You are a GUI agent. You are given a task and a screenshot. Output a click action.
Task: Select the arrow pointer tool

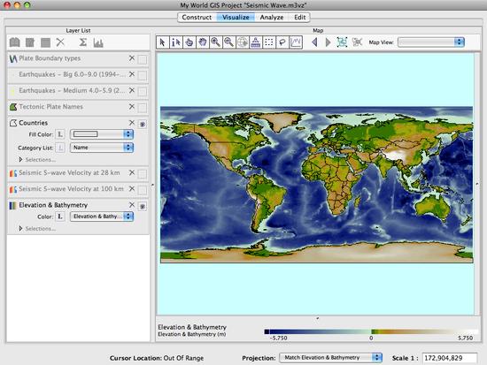162,42
